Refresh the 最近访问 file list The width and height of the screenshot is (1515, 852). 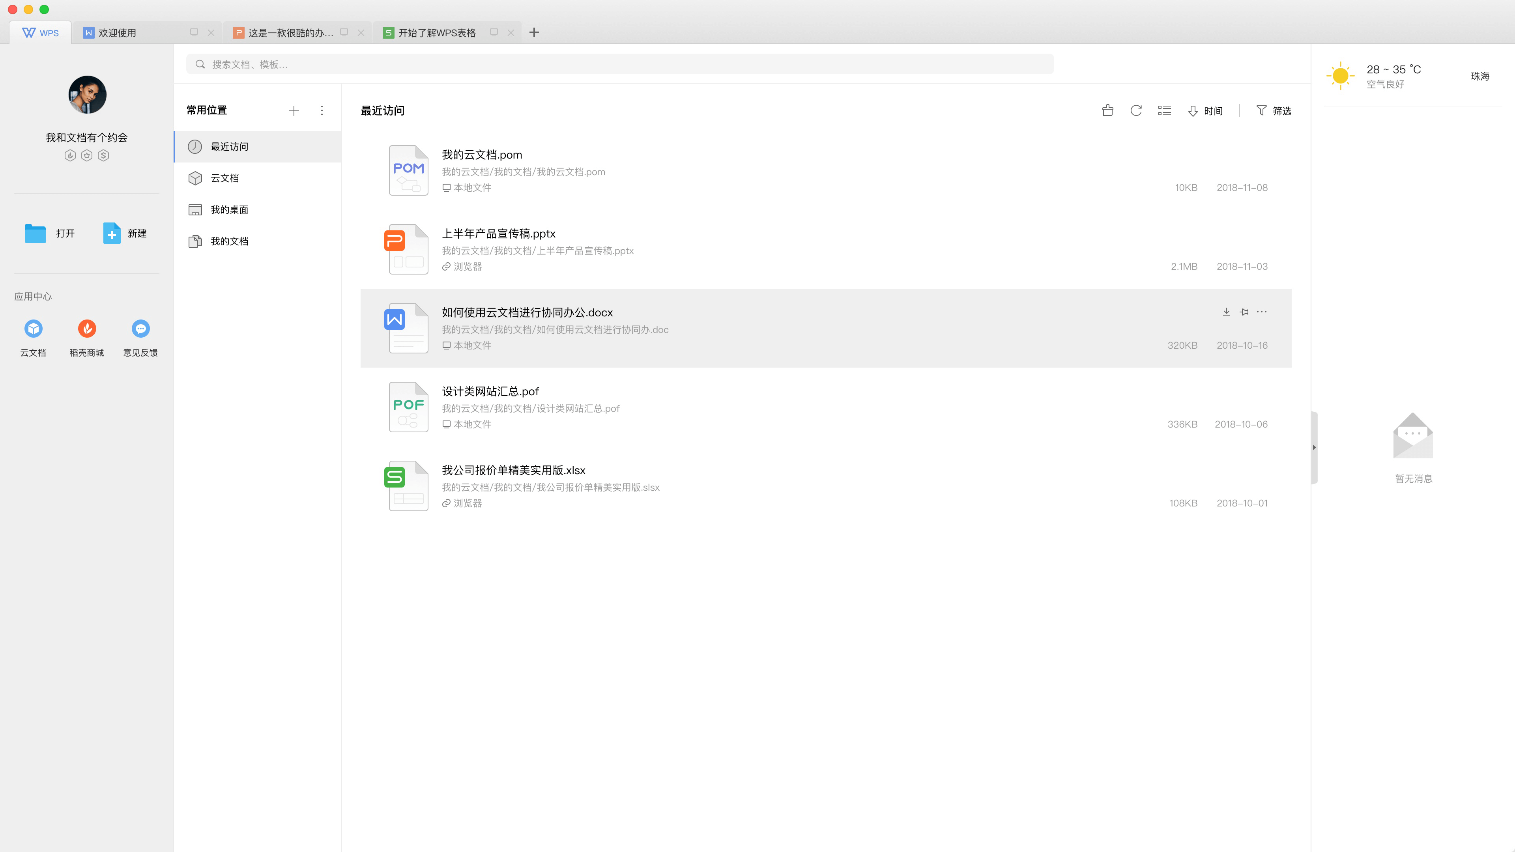1136,110
